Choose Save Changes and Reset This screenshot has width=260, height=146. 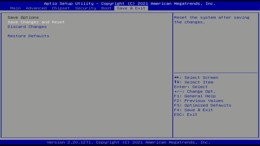coord(36,22)
